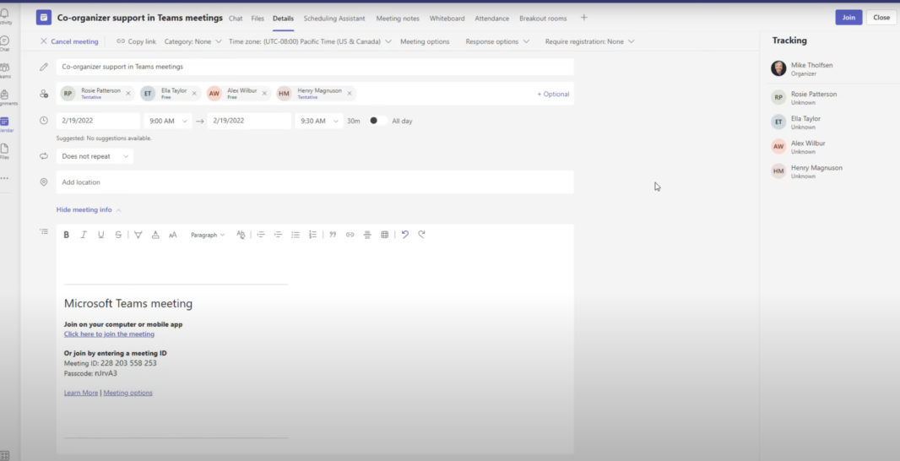Expand the Response options menu
900x461 pixels.
(497, 41)
